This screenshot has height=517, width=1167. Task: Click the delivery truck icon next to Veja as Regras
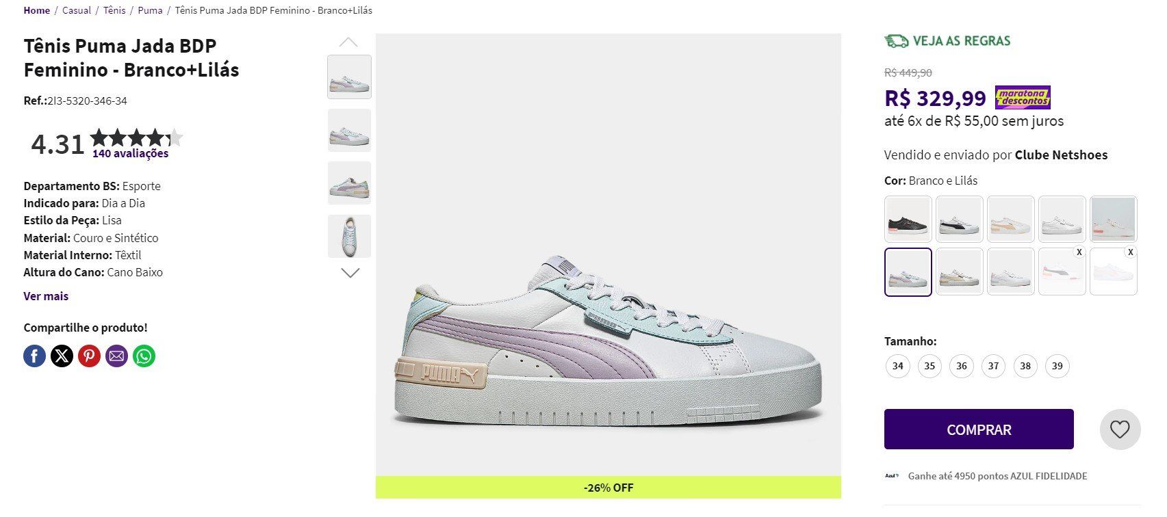point(896,41)
